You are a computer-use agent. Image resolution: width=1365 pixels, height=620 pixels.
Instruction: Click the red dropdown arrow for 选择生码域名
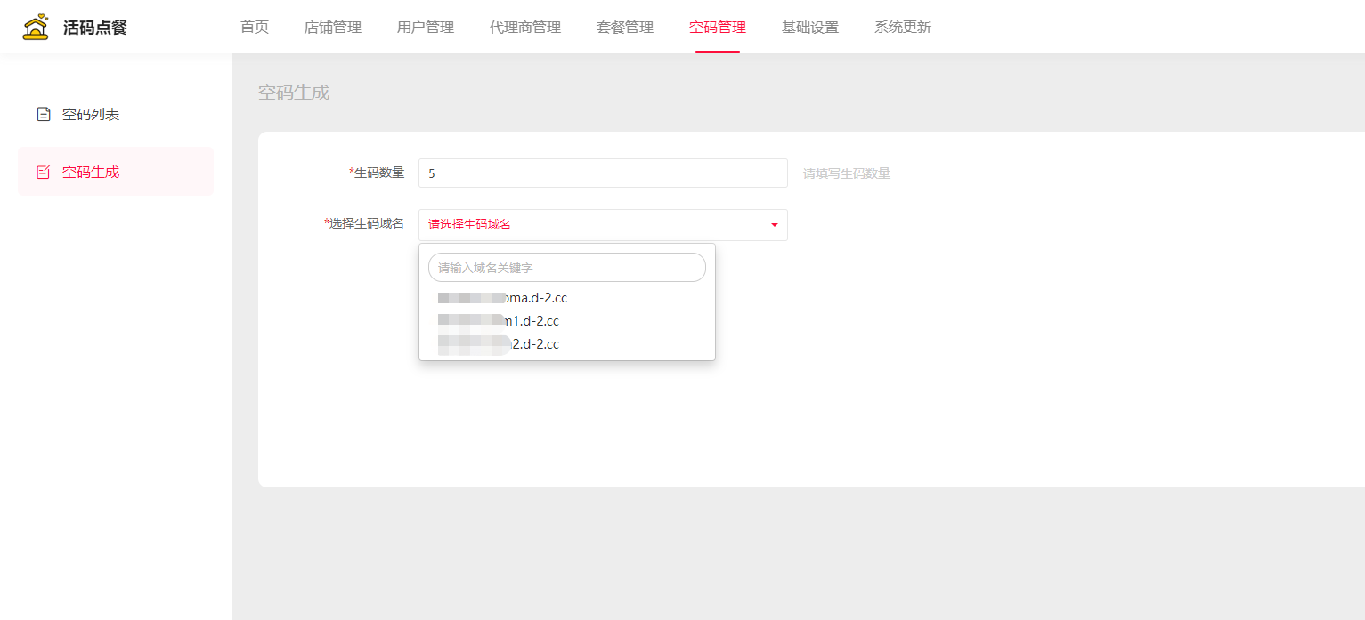(774, 225)
